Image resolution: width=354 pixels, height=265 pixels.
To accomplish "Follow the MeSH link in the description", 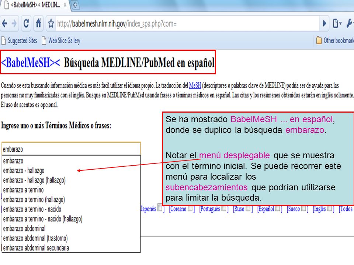I will click(195, 86).
